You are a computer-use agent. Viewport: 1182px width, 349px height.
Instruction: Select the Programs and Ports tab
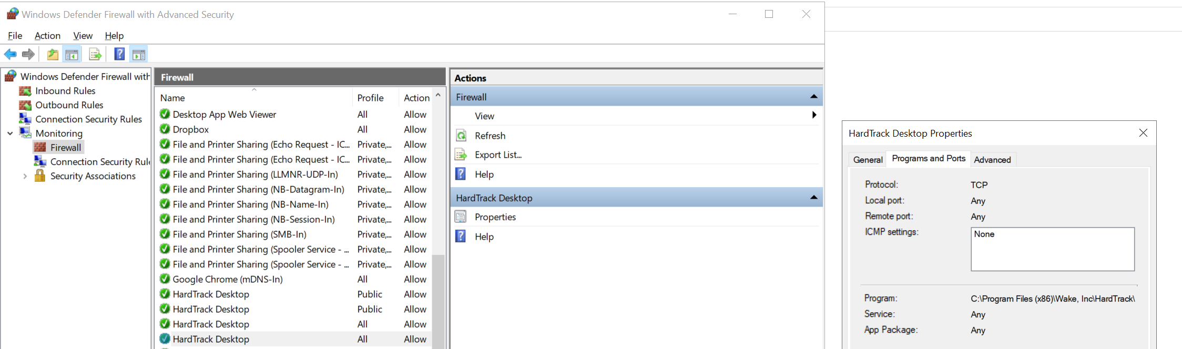coord(929,159)
